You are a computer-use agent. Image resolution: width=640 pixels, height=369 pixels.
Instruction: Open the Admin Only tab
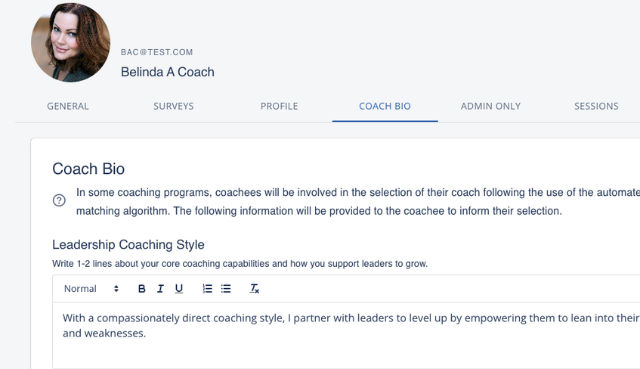[490, 107]
